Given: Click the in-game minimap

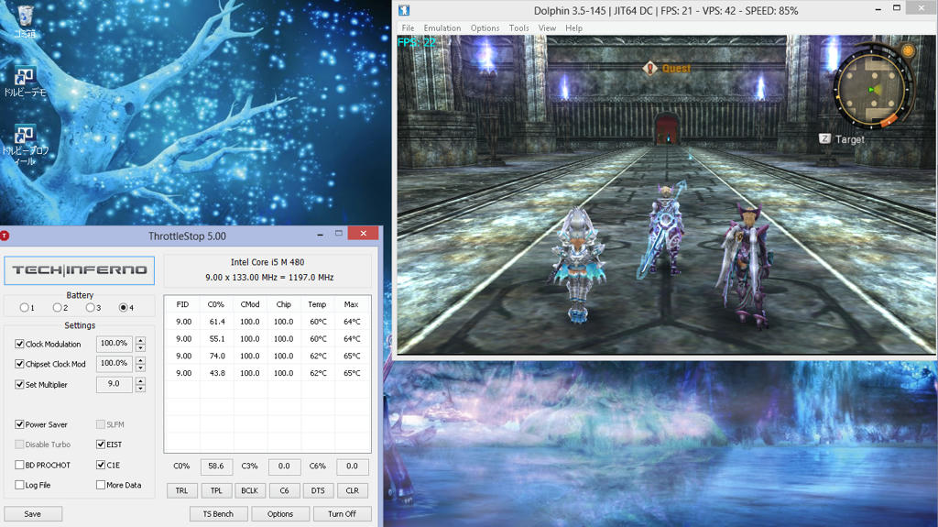Looking at the screenshot, I should tap(871, 88).
